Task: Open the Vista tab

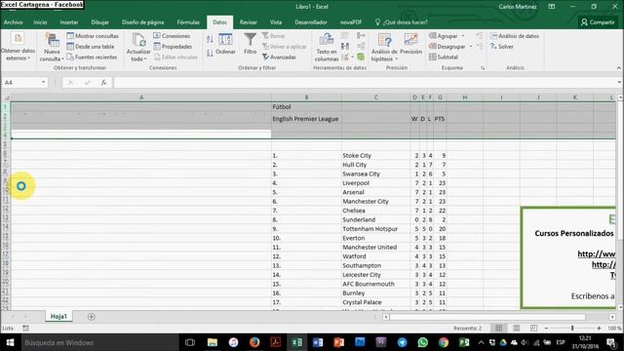Action: [x=276, y=22]
